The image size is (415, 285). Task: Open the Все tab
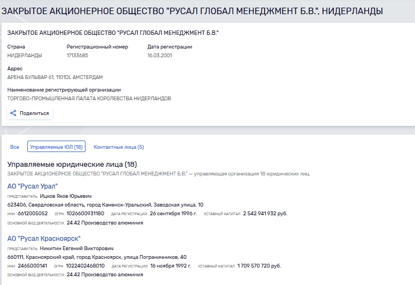pos(15,147)
